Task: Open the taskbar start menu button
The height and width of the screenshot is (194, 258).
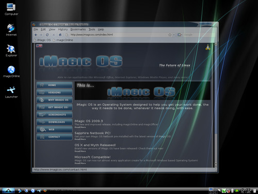Action: click(8, 190)
